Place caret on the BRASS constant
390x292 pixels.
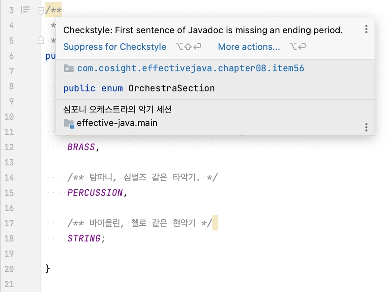pyautogui.click(x=80, y=147)
